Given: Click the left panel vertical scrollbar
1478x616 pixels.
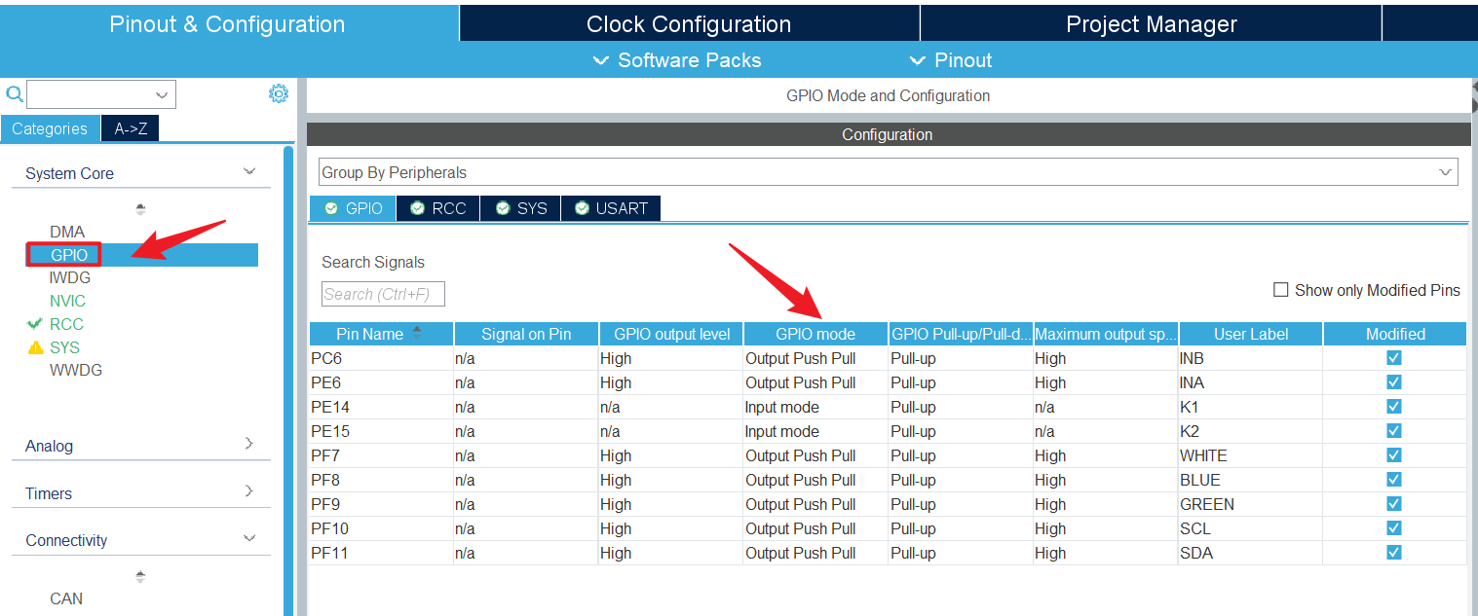Looking at the screenshot, I should [288, 380].
